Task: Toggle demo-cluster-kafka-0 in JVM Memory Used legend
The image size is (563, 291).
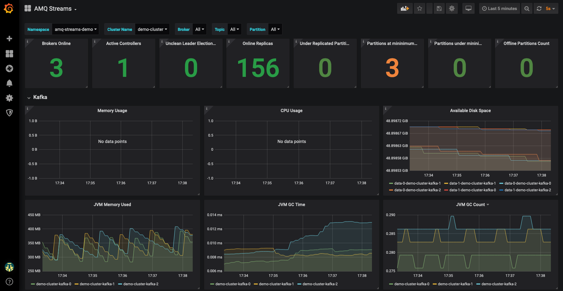Action: pos(53,284)
